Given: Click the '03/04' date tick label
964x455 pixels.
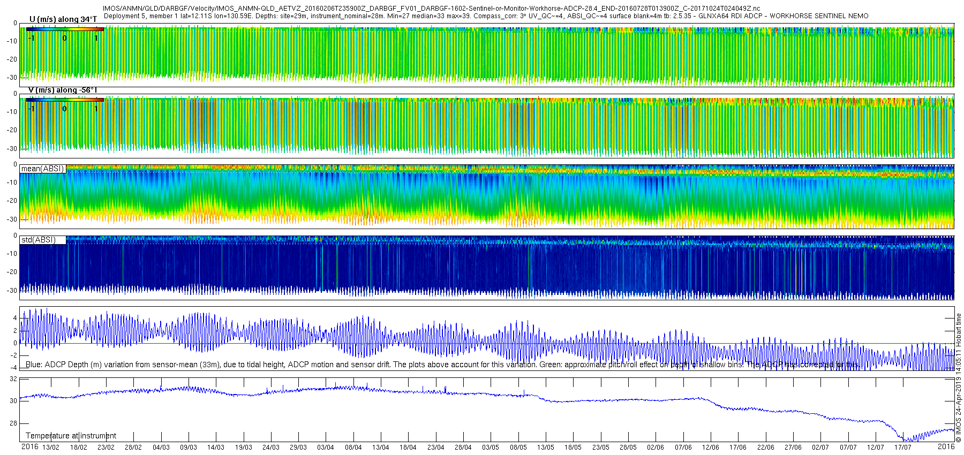Looking at the screenshot, I should pyautogui.click(x=326, y=448).
